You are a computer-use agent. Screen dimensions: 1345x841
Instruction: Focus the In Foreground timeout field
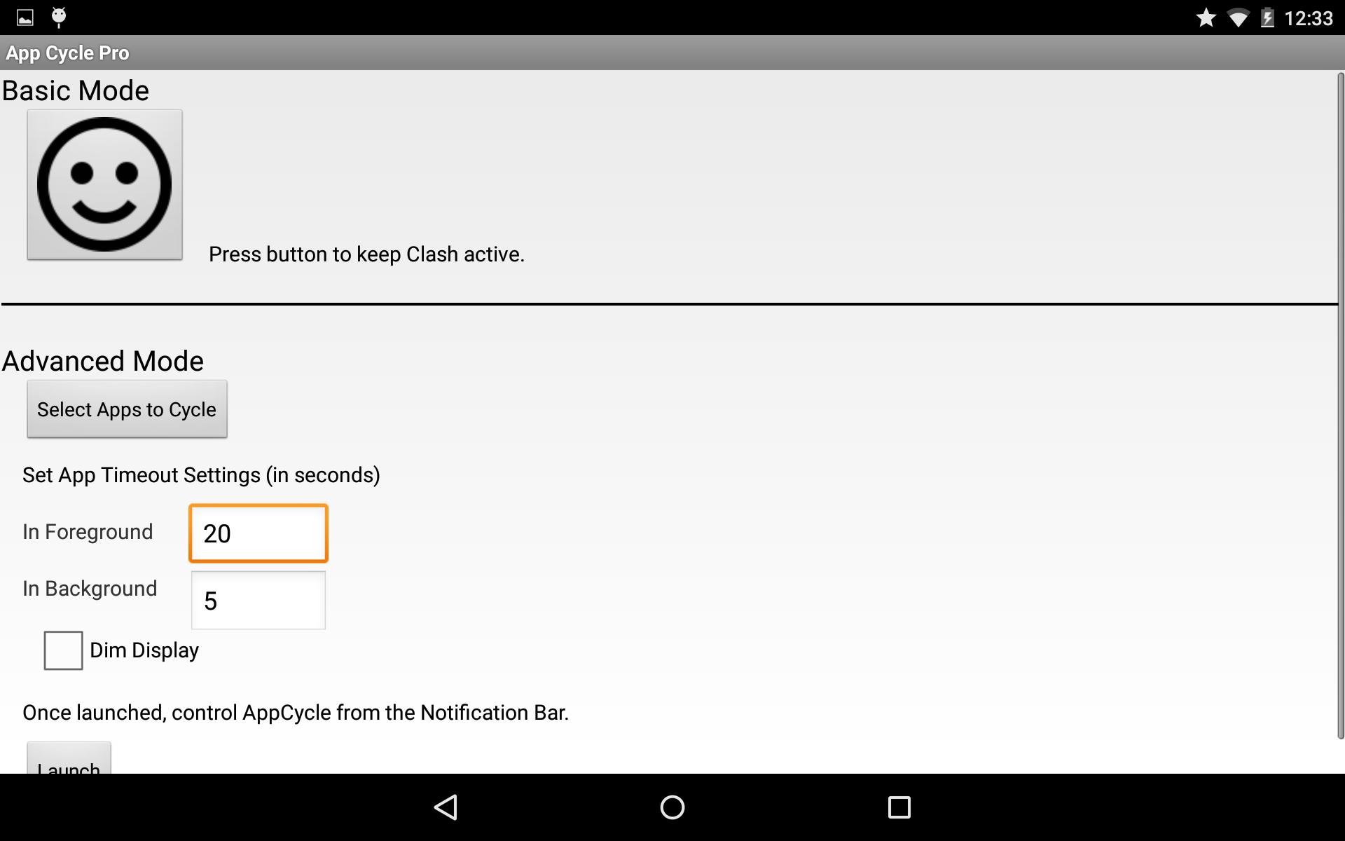click(258, 533)
